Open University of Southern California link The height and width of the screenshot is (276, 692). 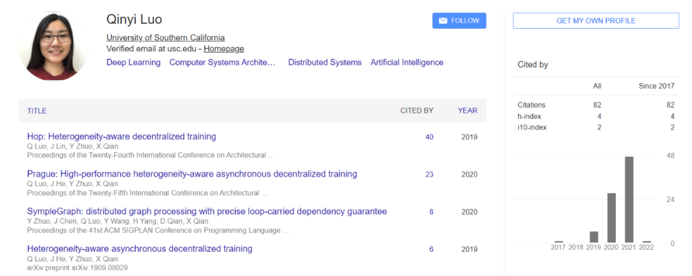pyautogui.click(x=165, y=38)
